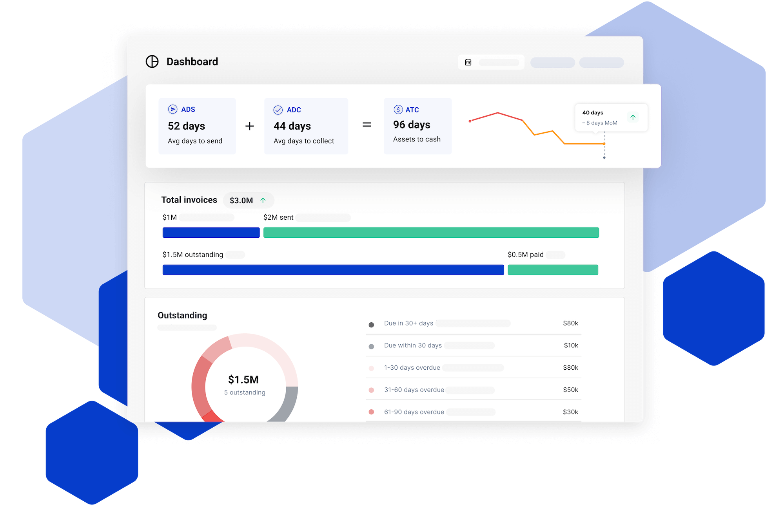Select the 96 days ATC card
784x506 pixels.
(417, 126)
